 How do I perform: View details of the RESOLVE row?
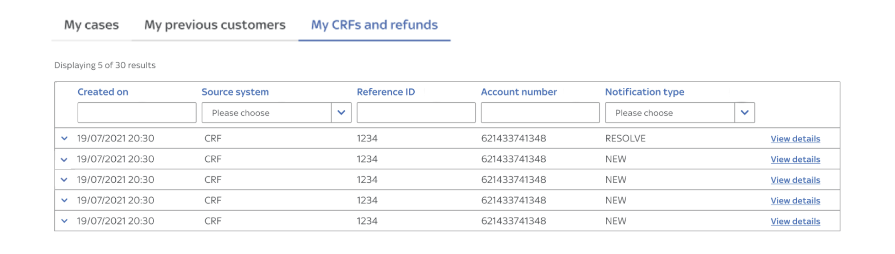[795, 139]
